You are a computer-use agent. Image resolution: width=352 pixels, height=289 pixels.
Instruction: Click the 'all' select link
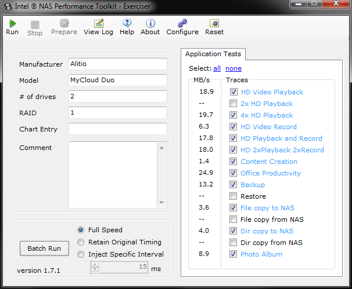217,68
